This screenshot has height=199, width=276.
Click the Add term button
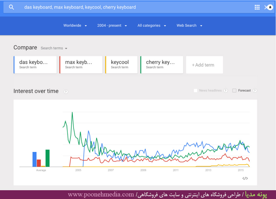click(x=205, y=65)
